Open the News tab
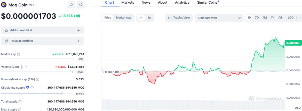Image resolution: width=302 pixels, height=111 pixels. point(146,3)
